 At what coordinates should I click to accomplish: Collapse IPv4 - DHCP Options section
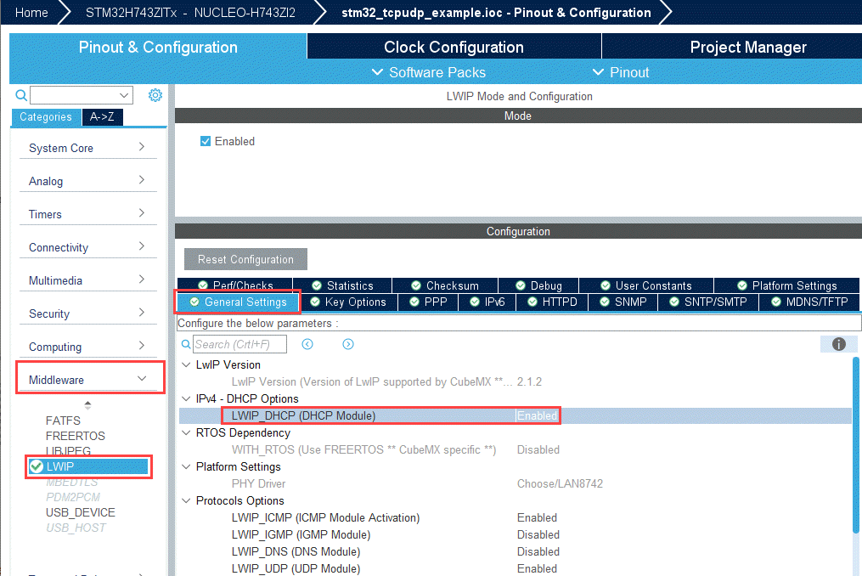click(x=186, y=398)
